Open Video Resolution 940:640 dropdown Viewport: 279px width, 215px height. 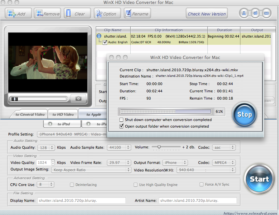[206, 170]
